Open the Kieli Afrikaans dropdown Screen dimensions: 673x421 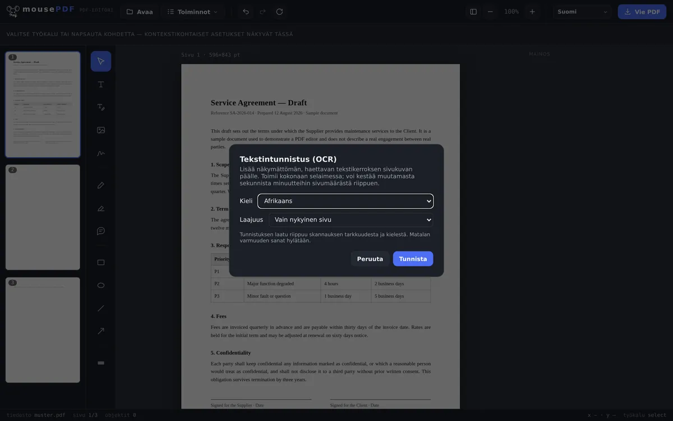click(x=345, y=201)
